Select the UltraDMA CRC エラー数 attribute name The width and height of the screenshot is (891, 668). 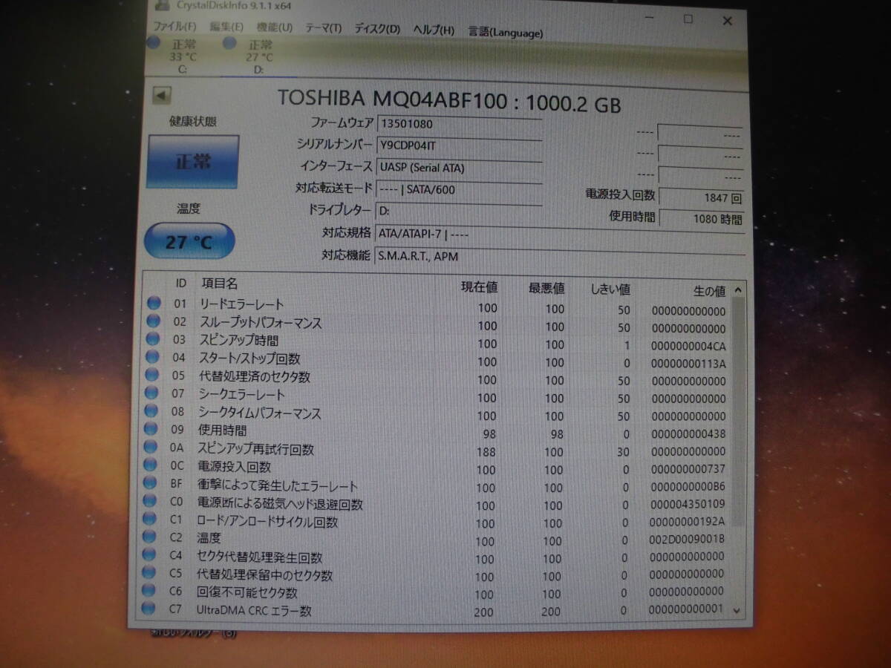(254, 611)
